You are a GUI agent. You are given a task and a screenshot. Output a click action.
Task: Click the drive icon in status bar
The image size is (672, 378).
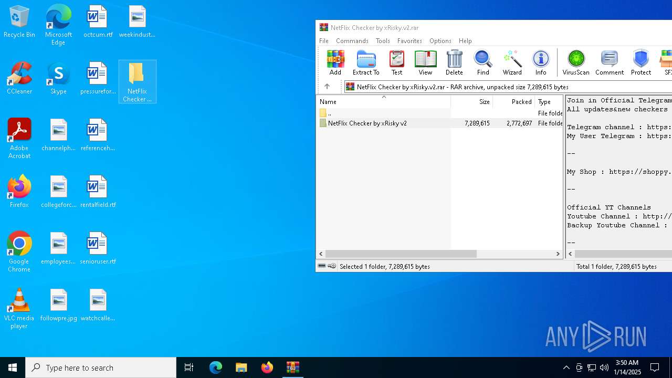tap(322, 266)
